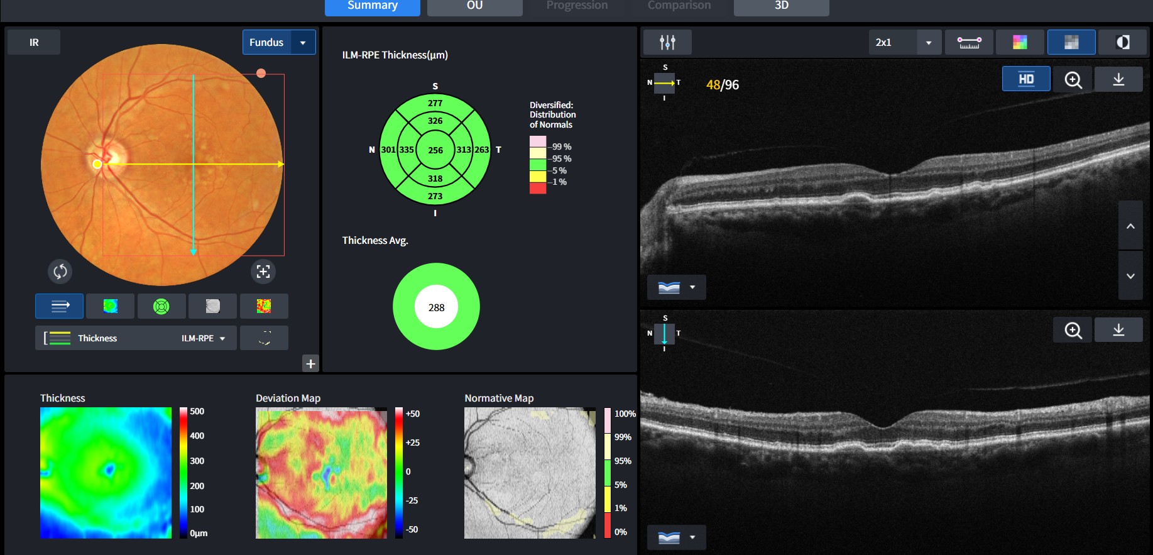Click the ETDRS grid overlay icon

(x=161, y=306)
